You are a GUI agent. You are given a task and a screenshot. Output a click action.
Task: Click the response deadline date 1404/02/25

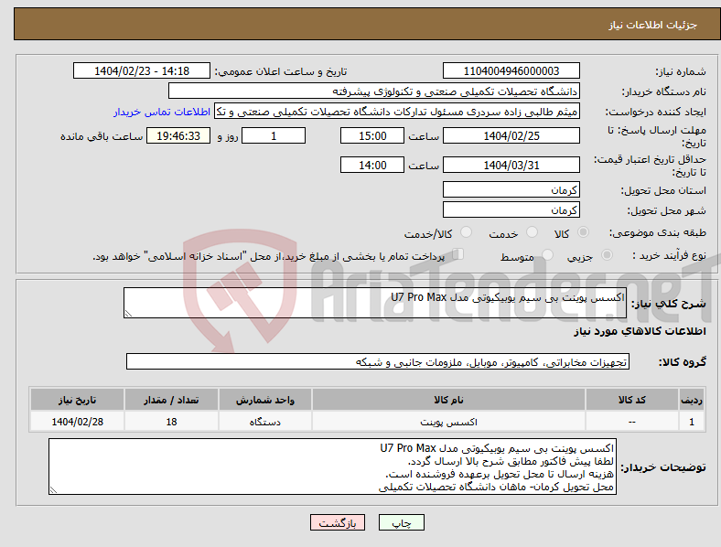[511, 135]
